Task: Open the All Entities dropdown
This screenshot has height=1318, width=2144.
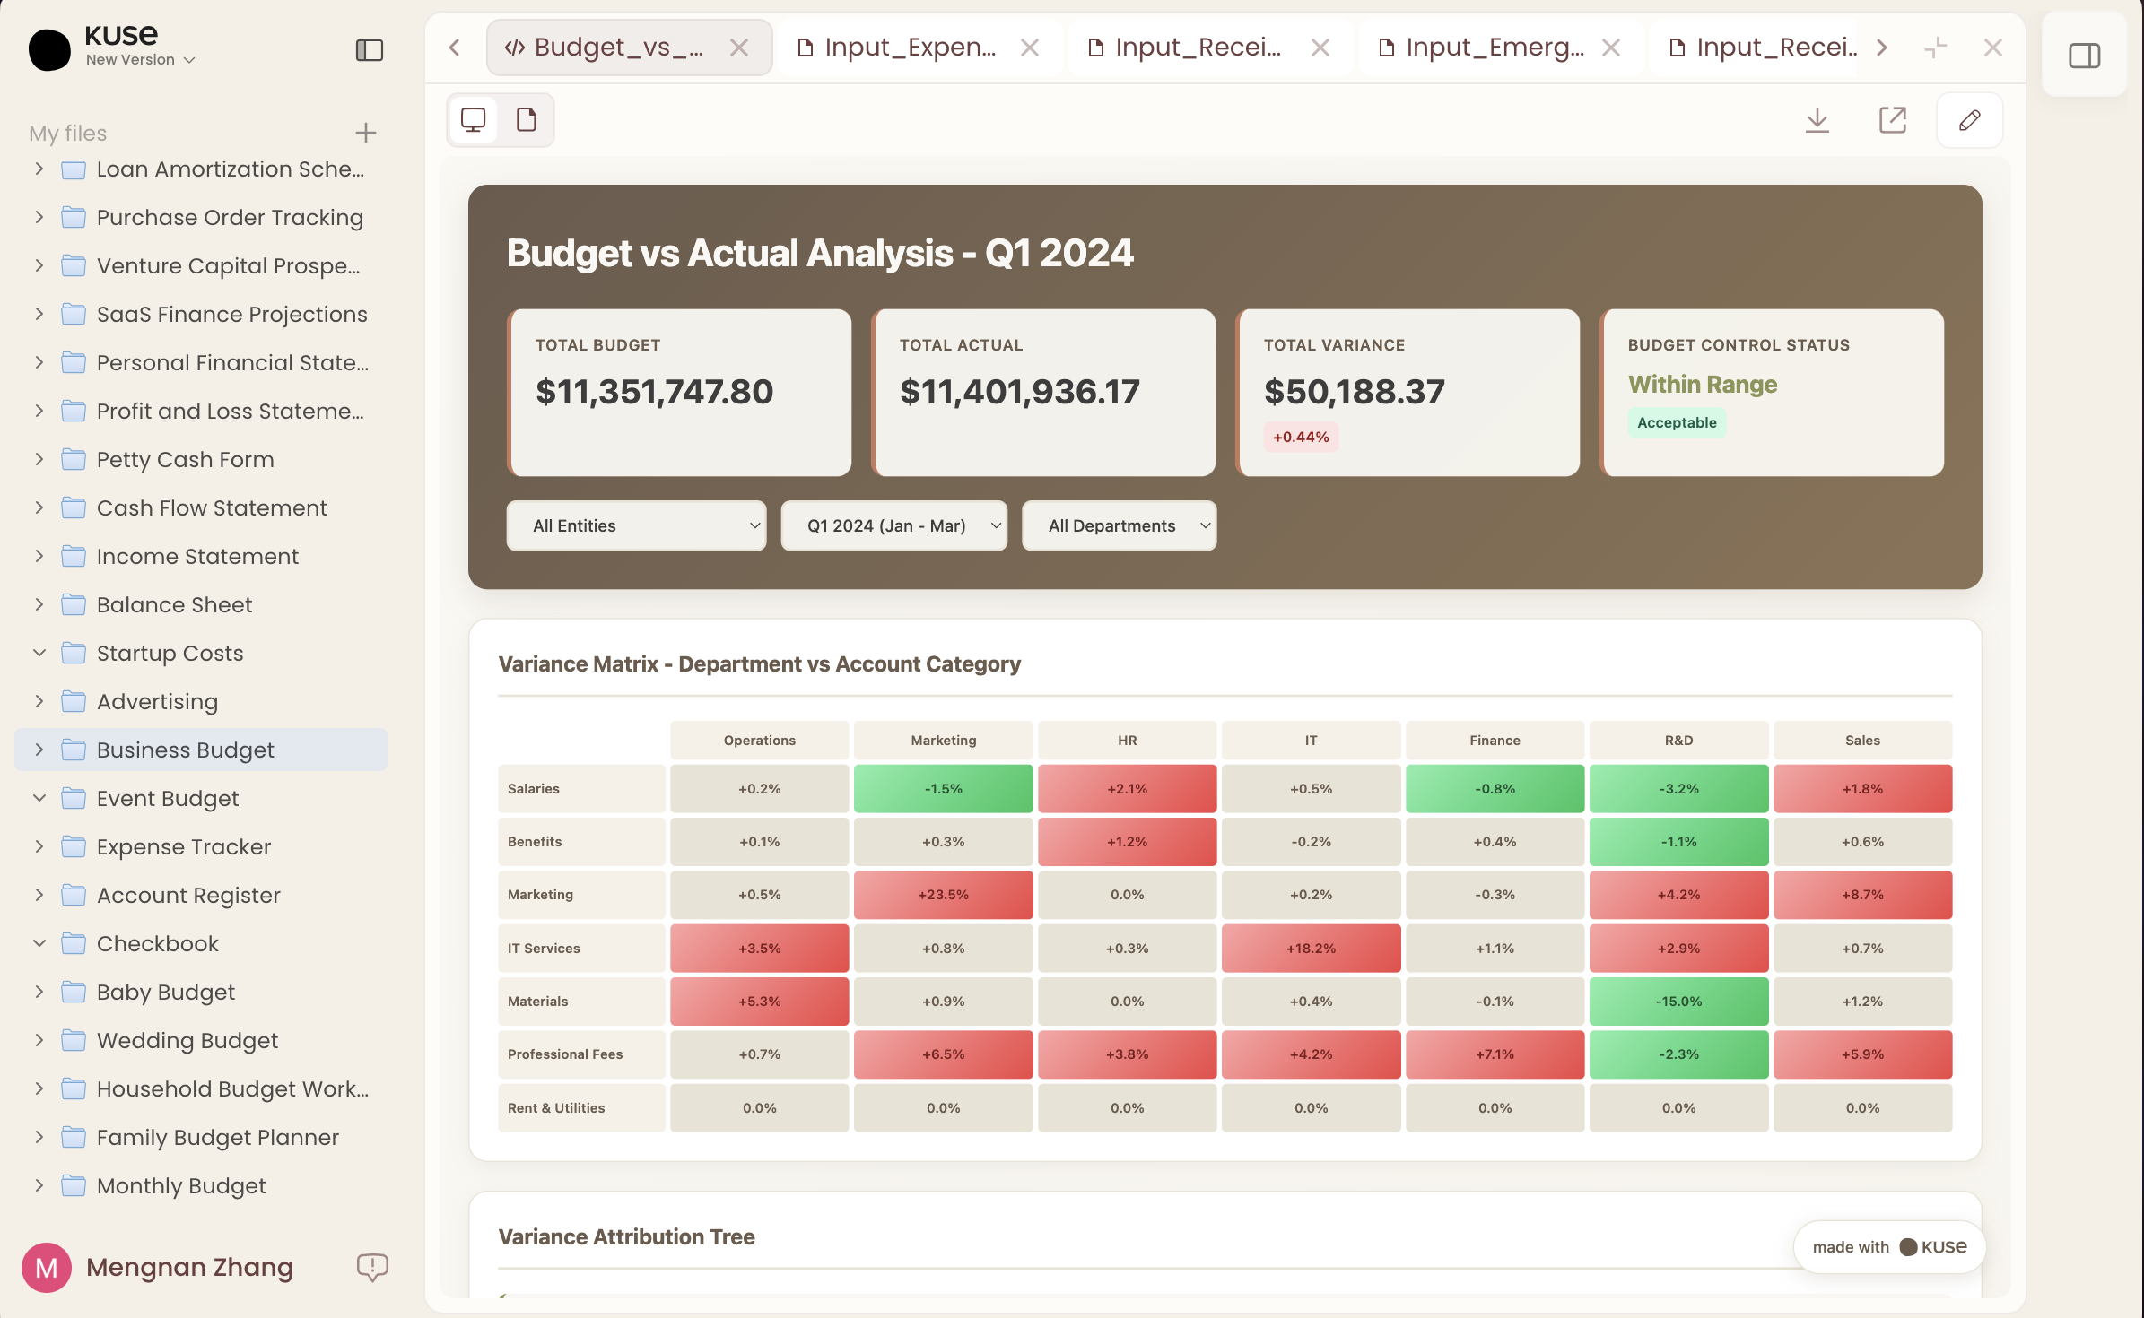Action: (x=636, y=525)
